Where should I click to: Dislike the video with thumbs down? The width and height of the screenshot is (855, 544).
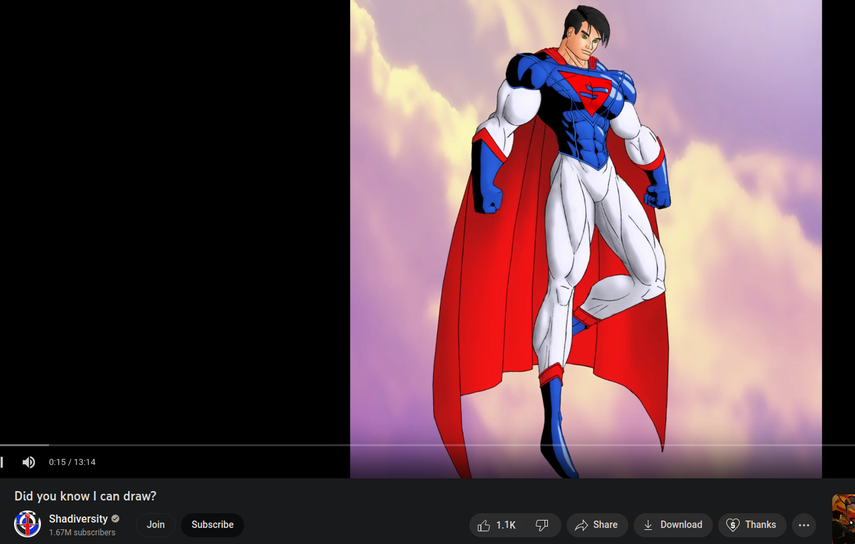(543, 525)
